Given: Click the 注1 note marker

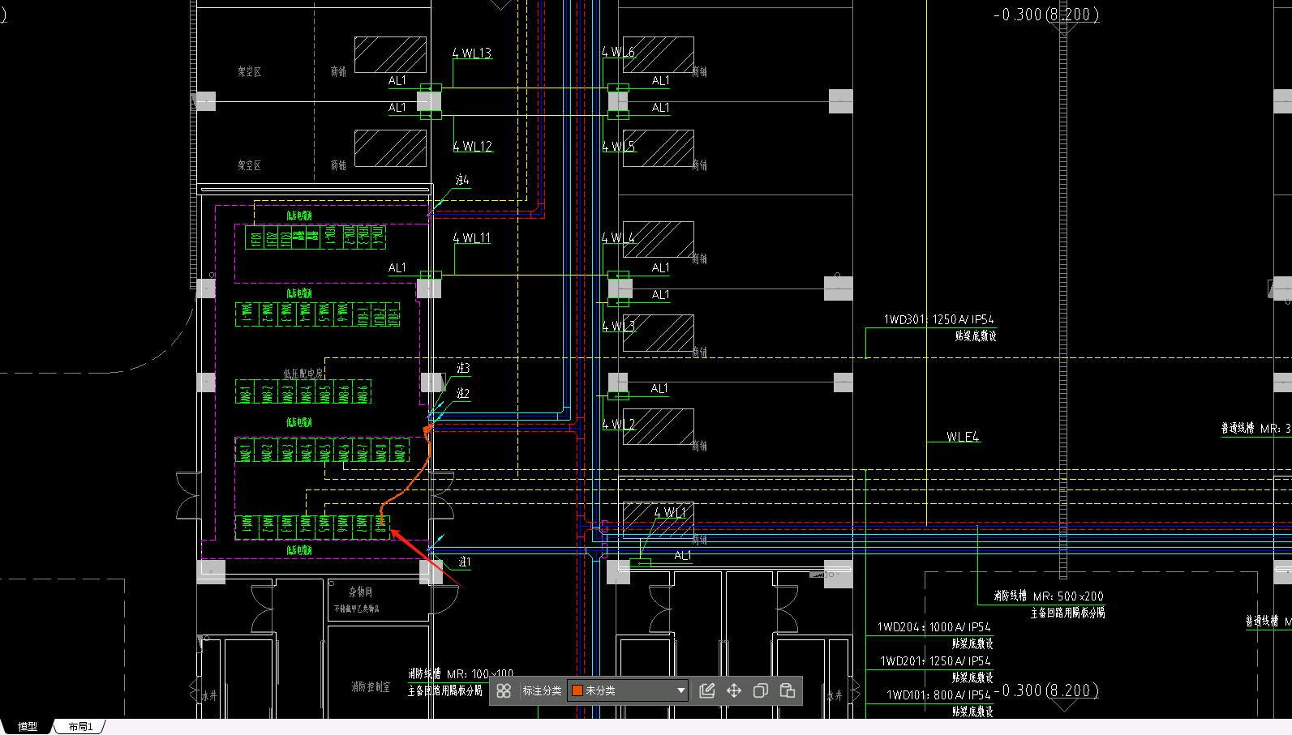Looking at the screenshot, I should 465,562.
